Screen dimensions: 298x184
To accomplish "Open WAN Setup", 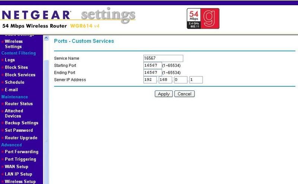I will [16, 167].
